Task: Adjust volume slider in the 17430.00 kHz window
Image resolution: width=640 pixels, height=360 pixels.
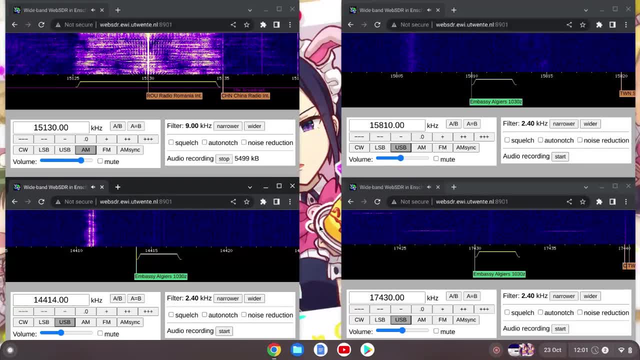Action: pyautogui.click(x=402, y=330)
